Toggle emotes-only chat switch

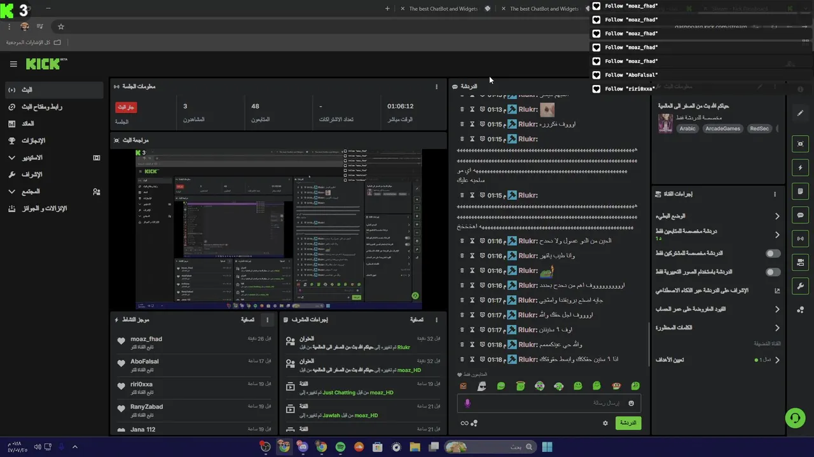click(x=773, y=272)
